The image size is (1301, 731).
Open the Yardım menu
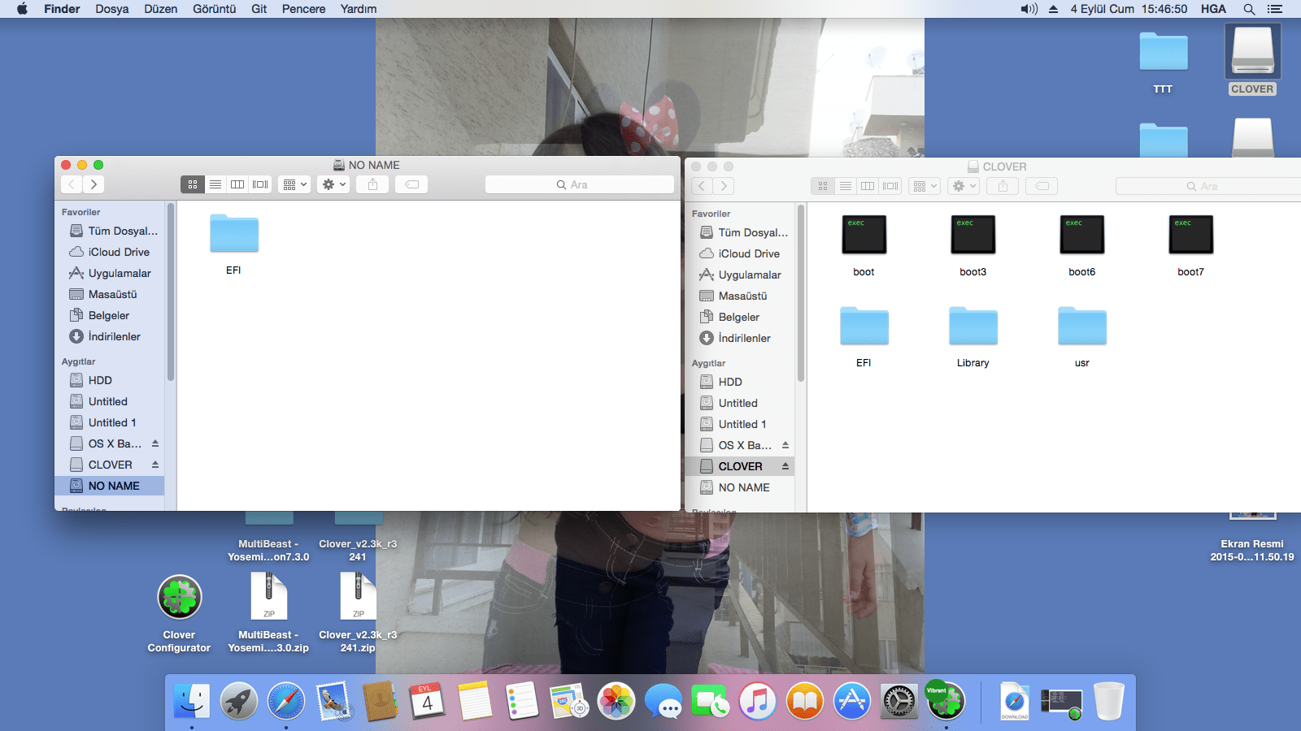[x=359, y=9]
